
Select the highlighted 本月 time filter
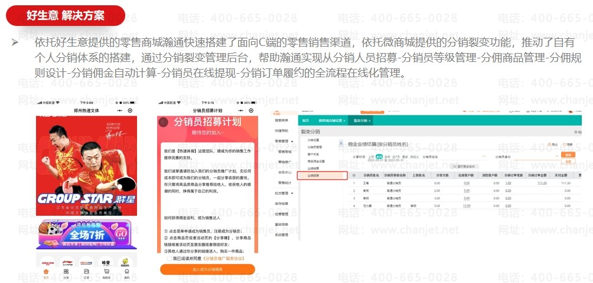tap(379, 156)
